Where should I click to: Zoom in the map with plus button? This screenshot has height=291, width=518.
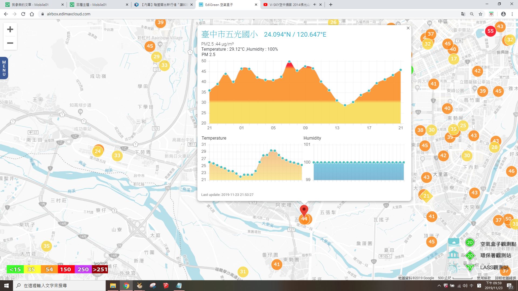pyautogui.click(x=10, y=29)
